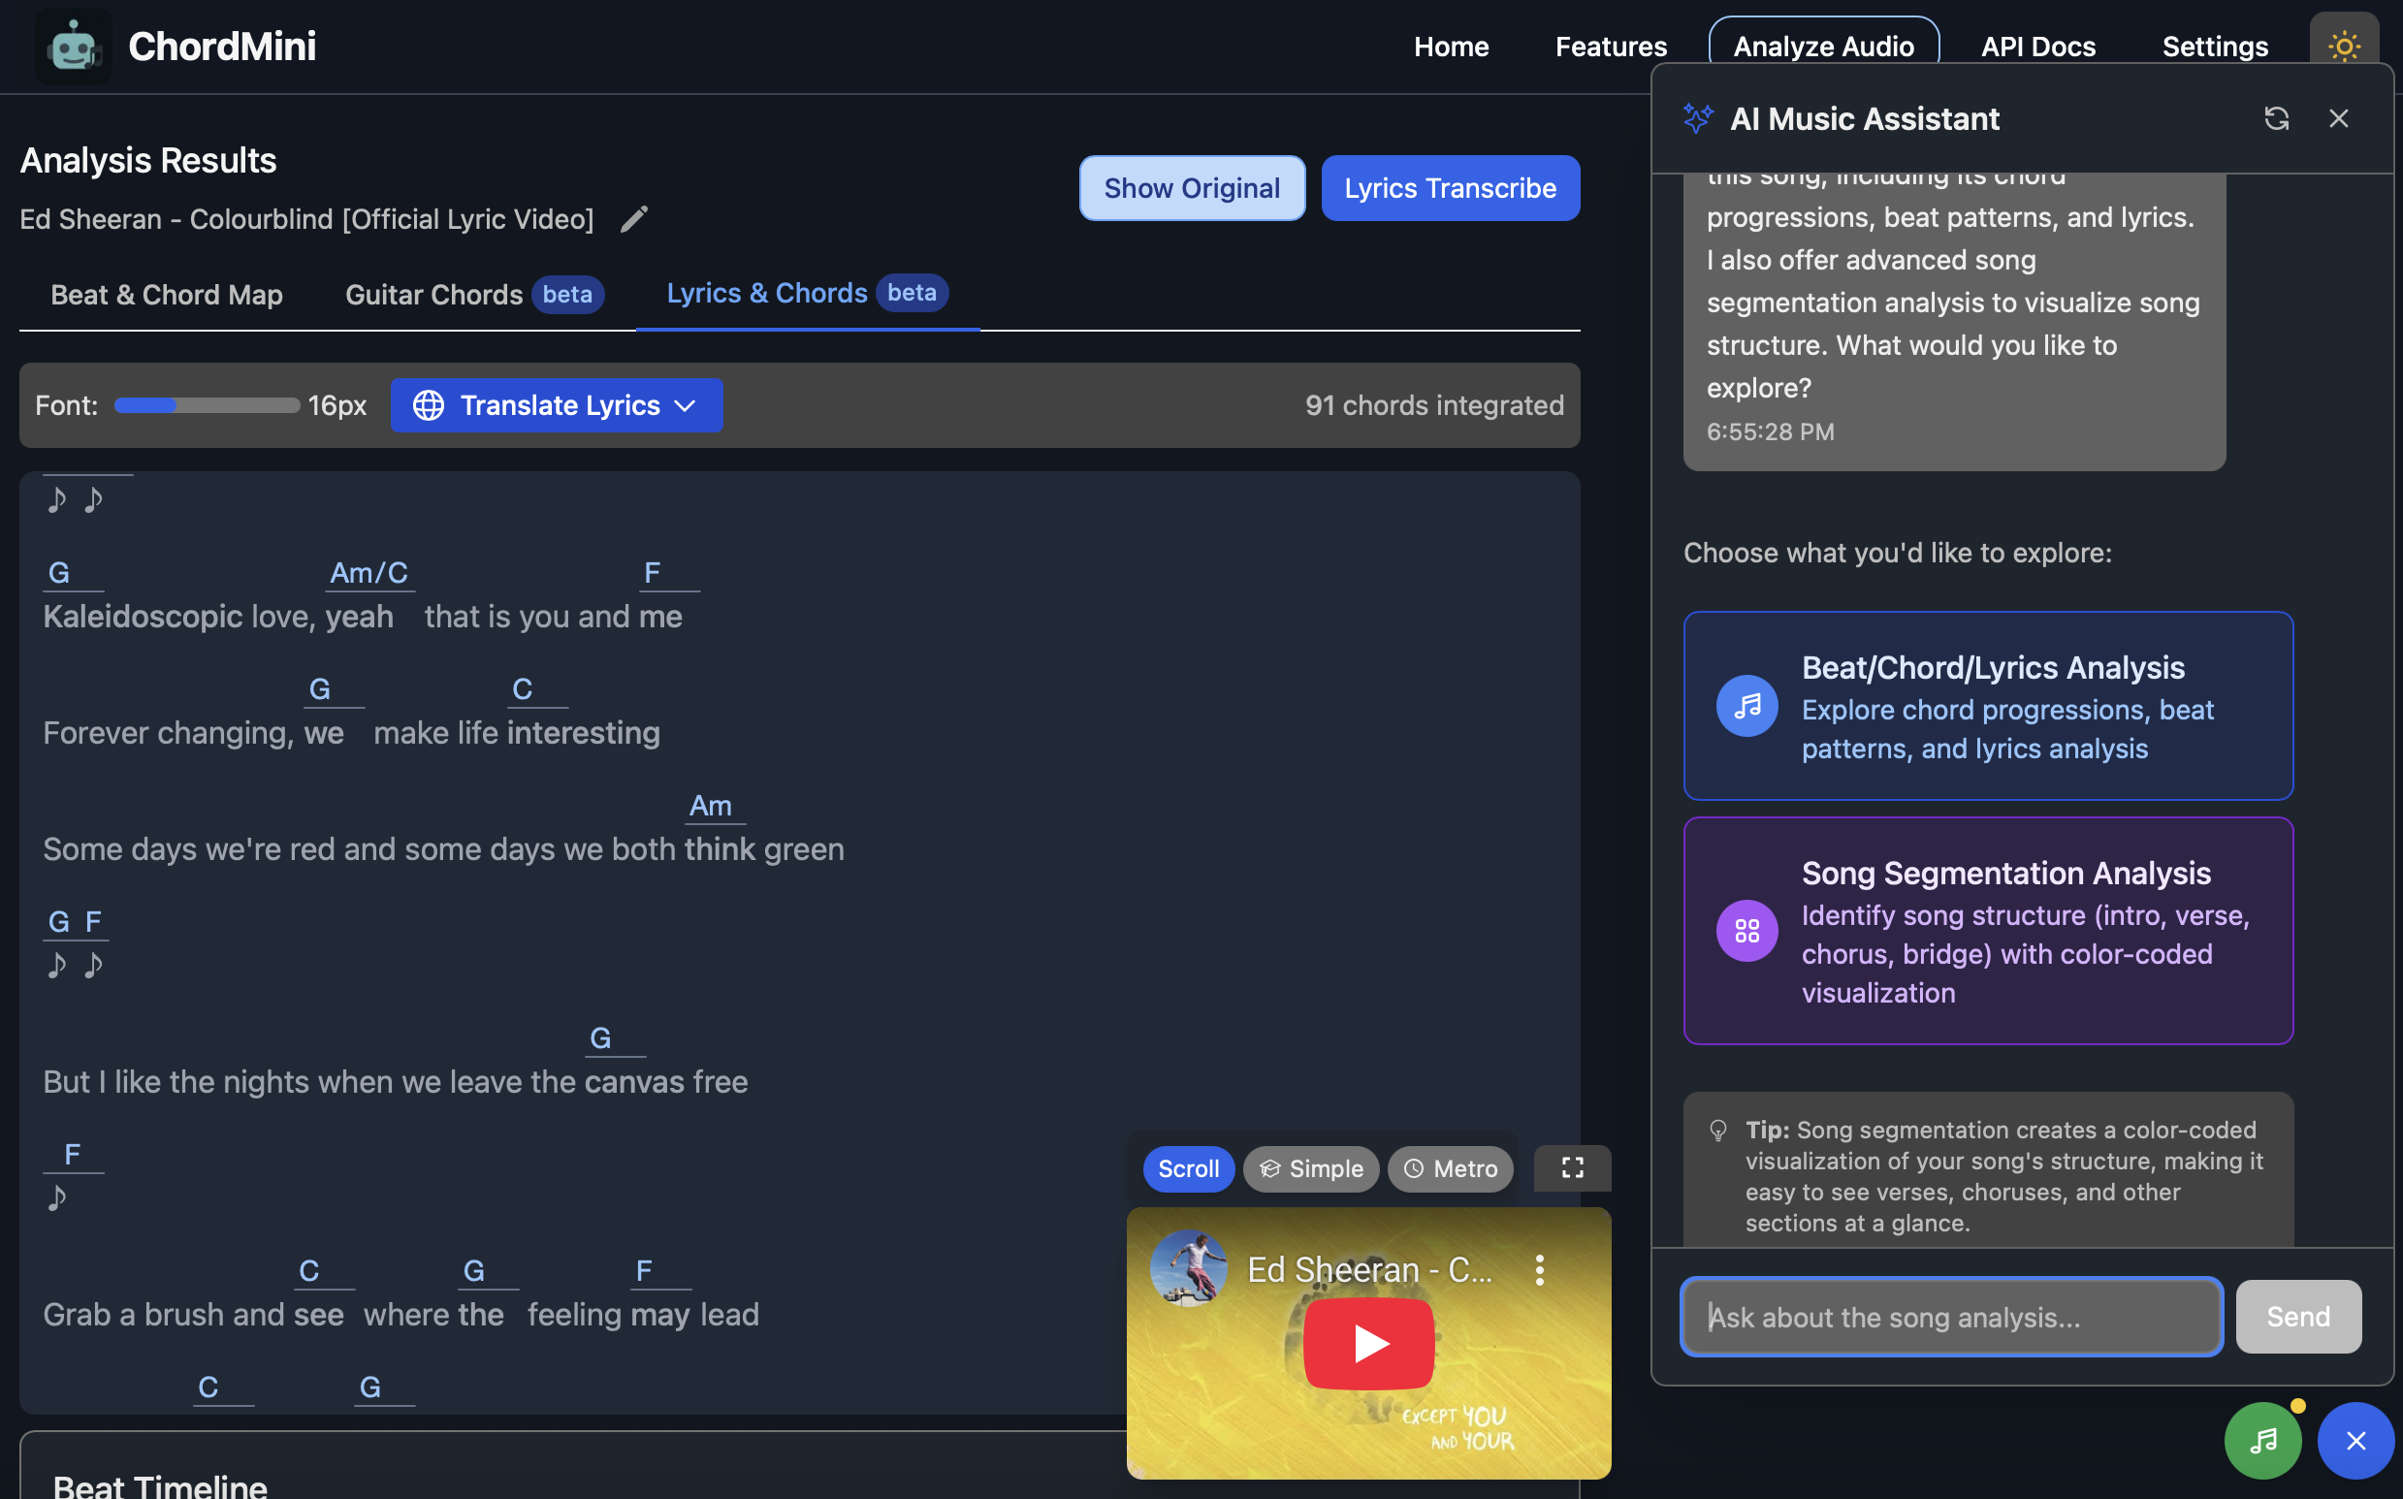Toggle Scroll mode on

(x=1189, y=1169)
